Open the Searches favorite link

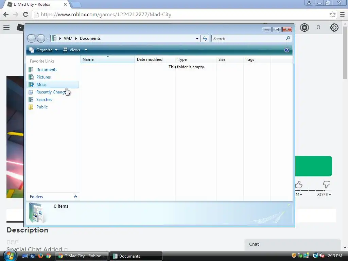coord(44,100)
